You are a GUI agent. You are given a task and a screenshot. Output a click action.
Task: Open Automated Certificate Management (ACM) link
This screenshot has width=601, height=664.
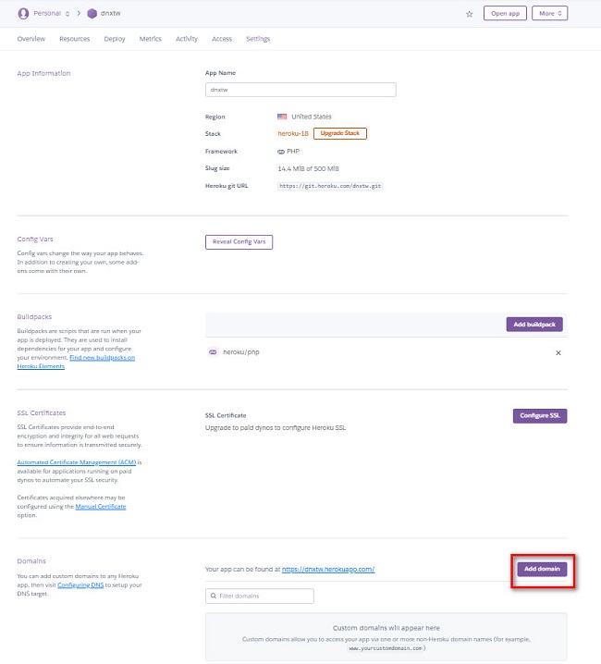(77, 462)
